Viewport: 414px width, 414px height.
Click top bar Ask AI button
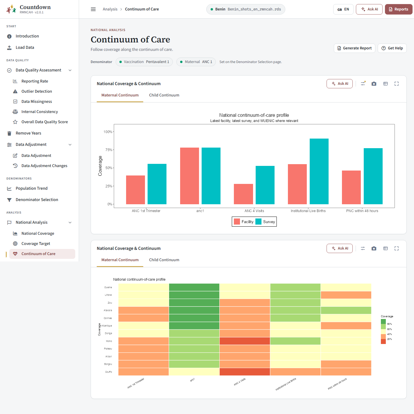pos(369,9)
